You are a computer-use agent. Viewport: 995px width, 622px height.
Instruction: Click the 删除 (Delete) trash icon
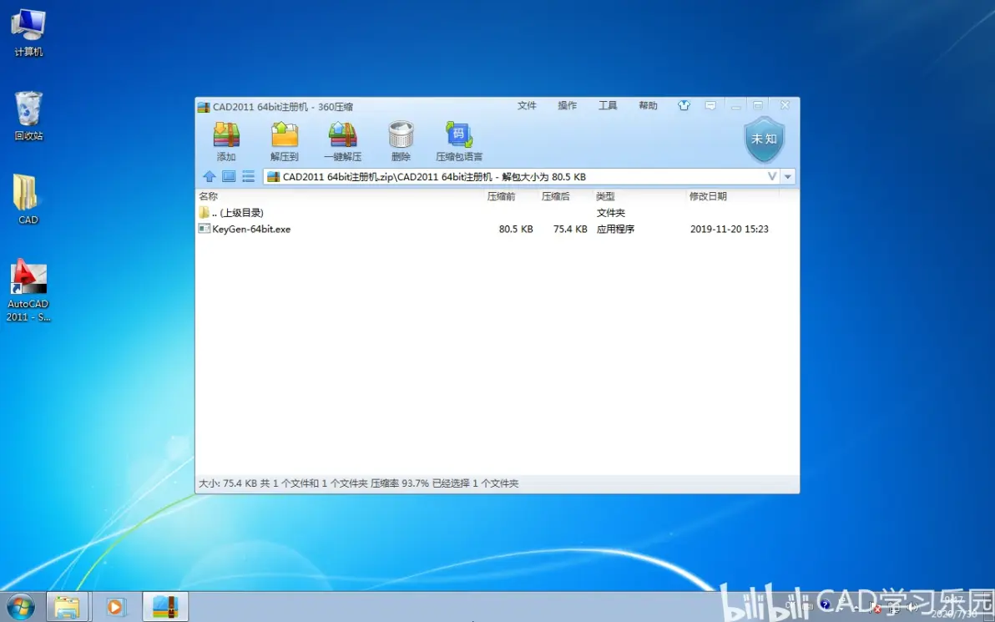point(401,141)
